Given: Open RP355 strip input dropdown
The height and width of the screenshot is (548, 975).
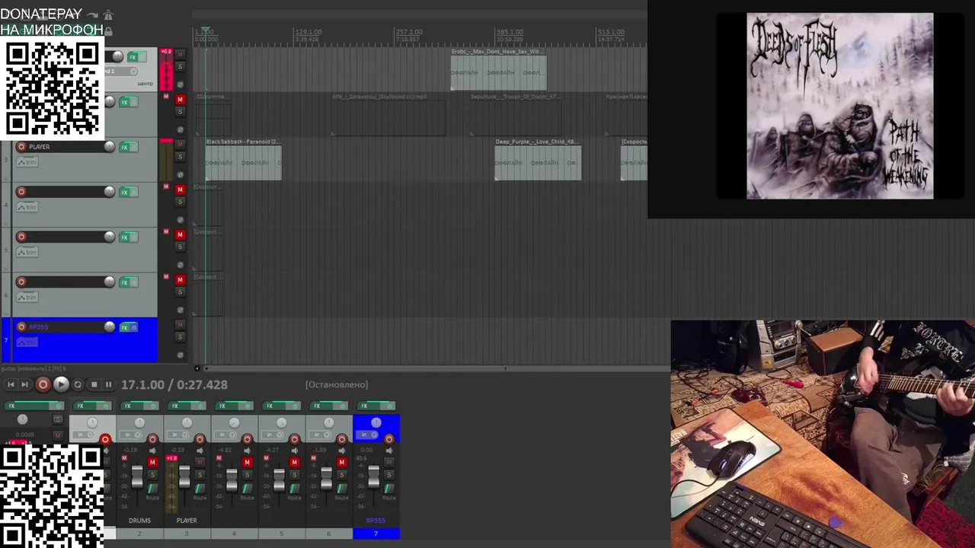Looking at the screenshot, I should [x=368, y=435].
